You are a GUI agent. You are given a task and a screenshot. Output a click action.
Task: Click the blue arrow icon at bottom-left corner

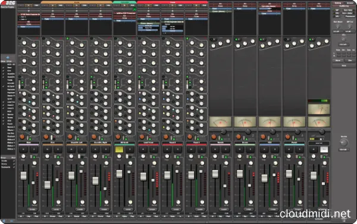4,221
